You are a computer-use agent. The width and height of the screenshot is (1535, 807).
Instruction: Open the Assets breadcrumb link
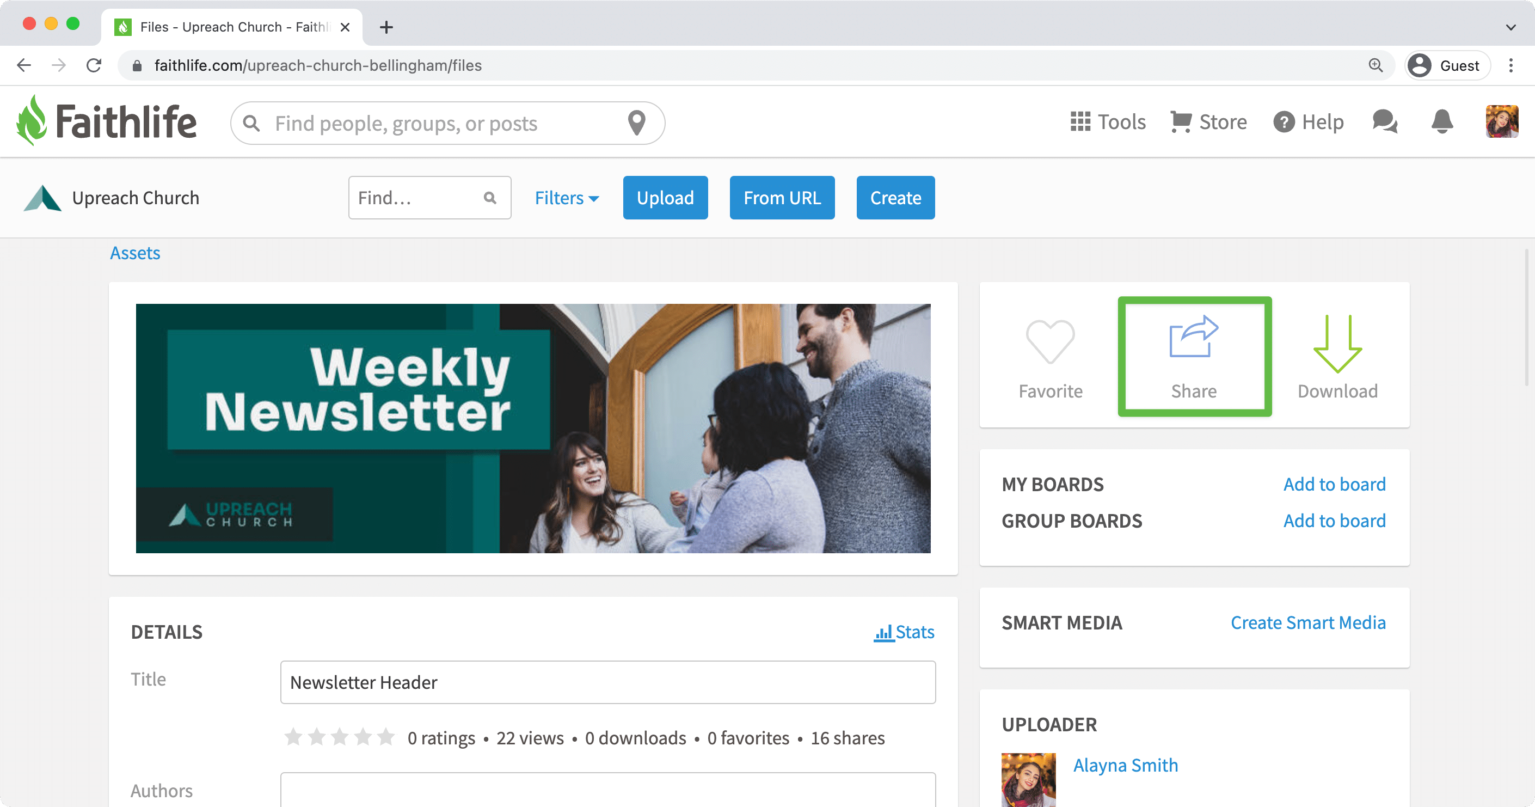(134, 253)
